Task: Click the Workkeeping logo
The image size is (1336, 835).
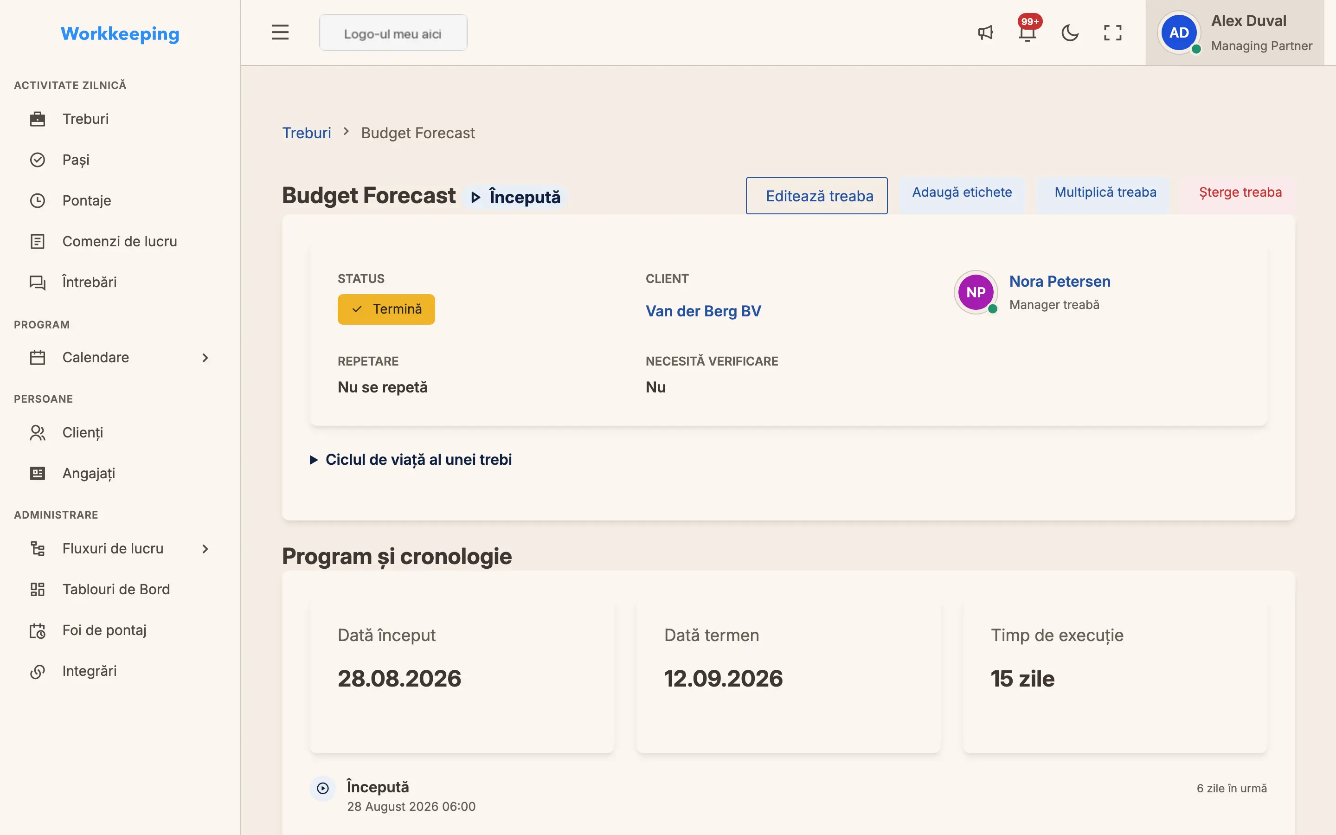Action: (x=120, y=34)
